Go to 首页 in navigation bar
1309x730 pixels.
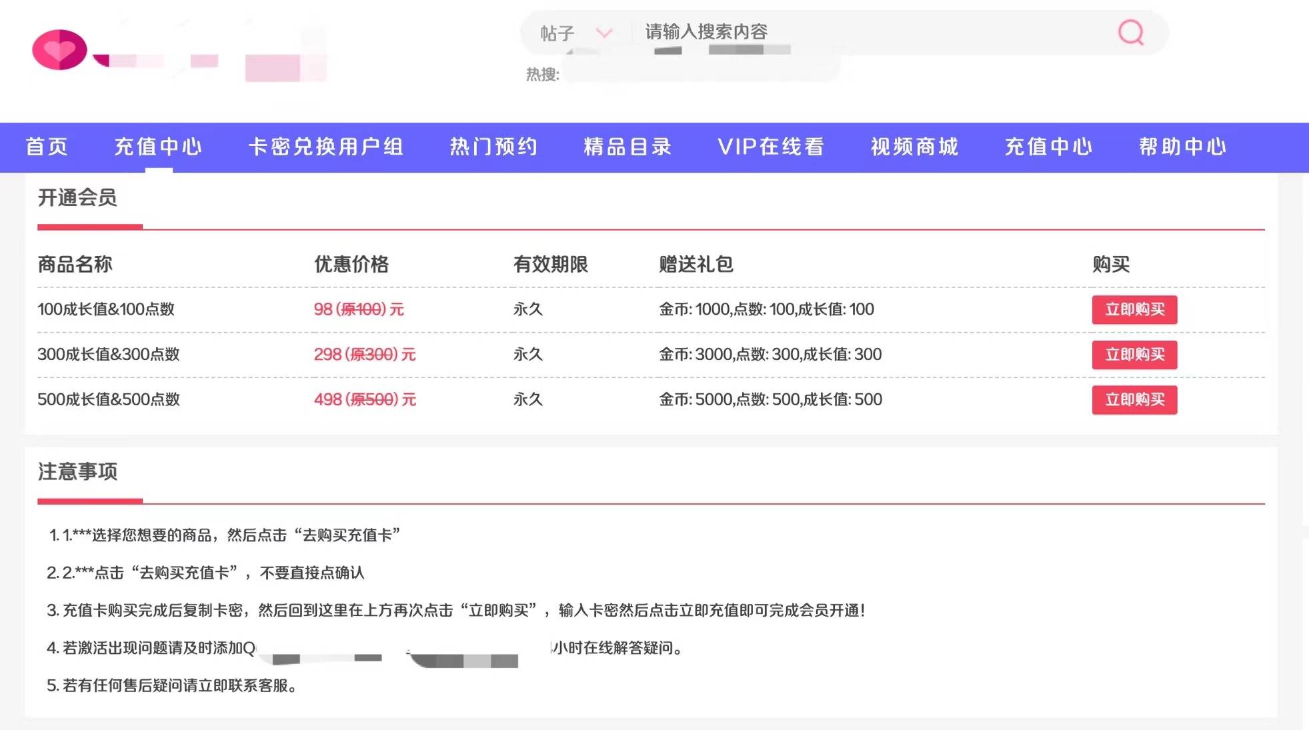tap(47, 147)
